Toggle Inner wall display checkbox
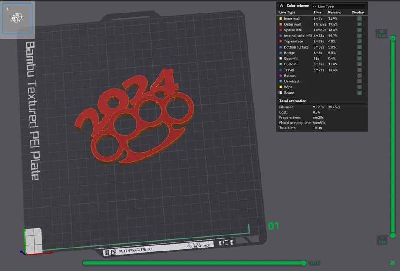This screenshot has width=400, height=271. [360, 19]
